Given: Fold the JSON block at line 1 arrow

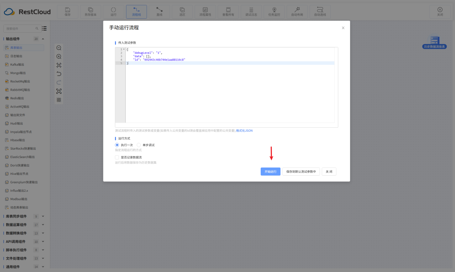Looking at the screenshot, I should [124, 49].
